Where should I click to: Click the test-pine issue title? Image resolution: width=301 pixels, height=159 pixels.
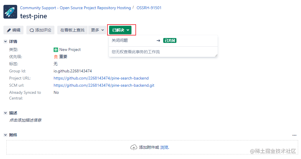34,16
